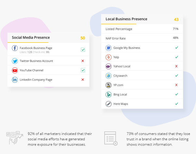Click the Bing Local icon
The width and height of the screenshot is (196, 154).
pos(108,95)
